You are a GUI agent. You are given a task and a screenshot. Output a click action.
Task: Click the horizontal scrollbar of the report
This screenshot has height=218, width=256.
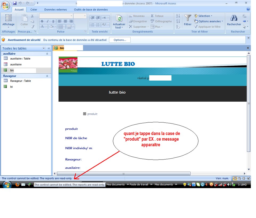coord(123,173)
